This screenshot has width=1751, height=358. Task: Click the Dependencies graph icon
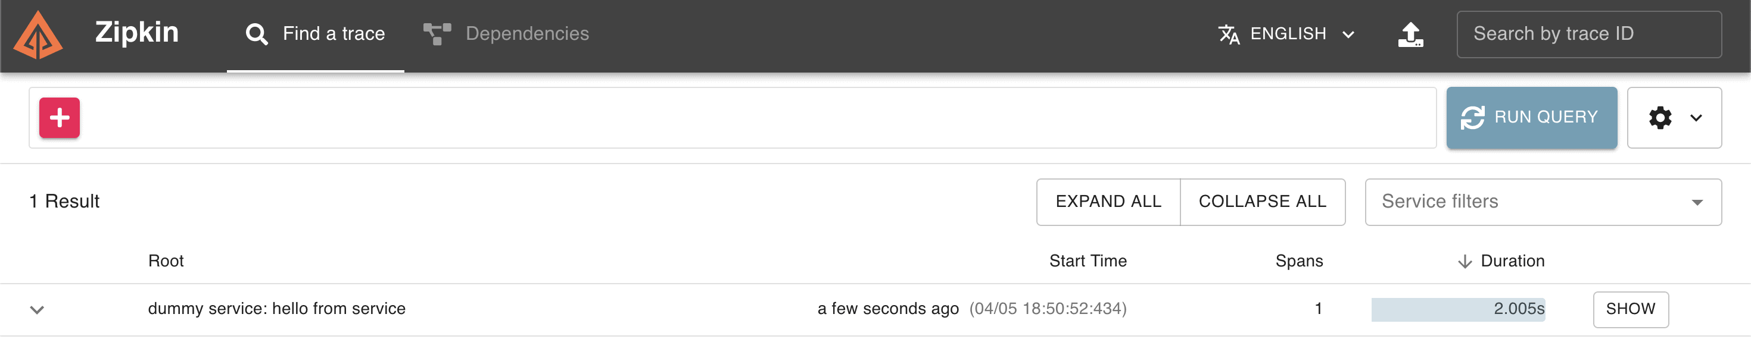pos(437,34)
